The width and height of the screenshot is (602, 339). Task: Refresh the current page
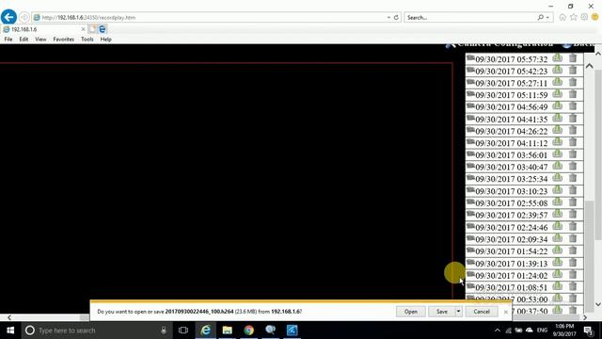tap(396, 17)
